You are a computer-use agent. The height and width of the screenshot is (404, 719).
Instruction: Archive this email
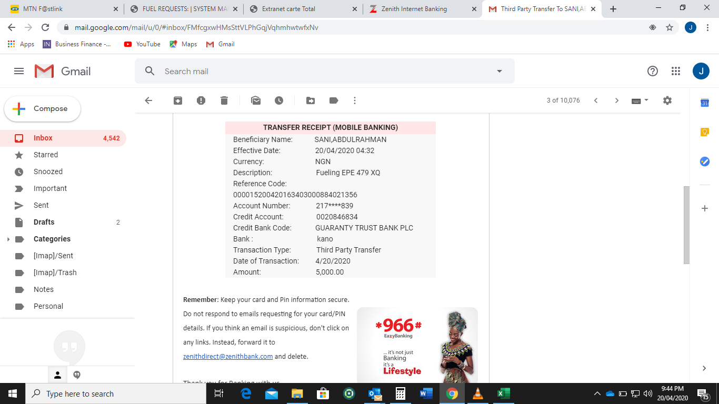click(x=178, y=100)
